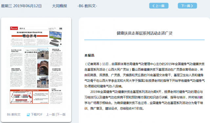Click the 本报讯 heading
Image resolution: width=210 pixels, height=123 pixels.
(89, 55)
